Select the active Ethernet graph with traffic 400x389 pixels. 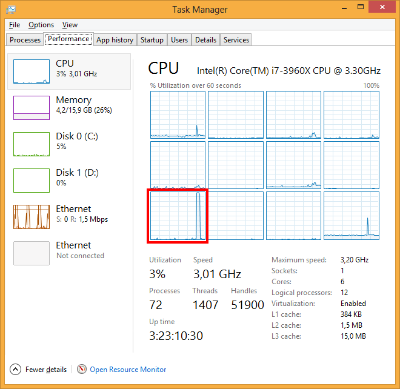pyautogui.click(x=32, y=217)
